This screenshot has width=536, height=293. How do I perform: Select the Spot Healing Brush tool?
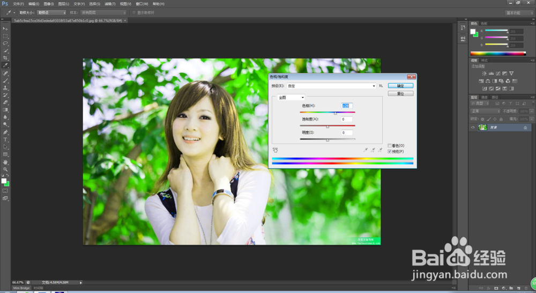[x=5, y=73]
